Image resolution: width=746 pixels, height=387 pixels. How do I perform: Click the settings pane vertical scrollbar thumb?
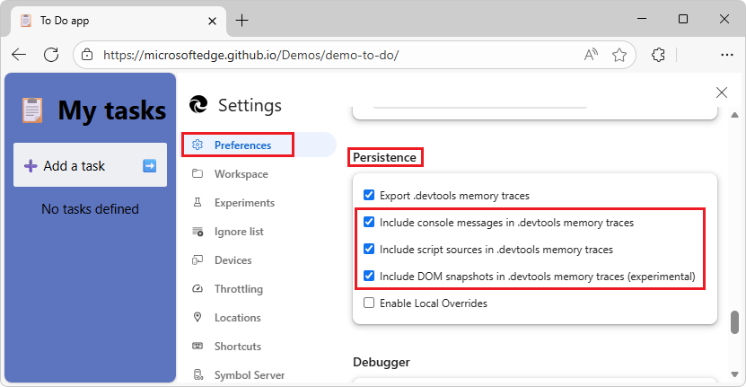click(x=734, y=322)
